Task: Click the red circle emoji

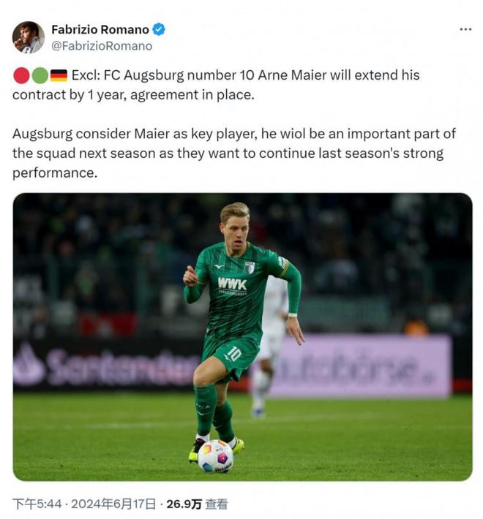Action: [x=21, y=75]
